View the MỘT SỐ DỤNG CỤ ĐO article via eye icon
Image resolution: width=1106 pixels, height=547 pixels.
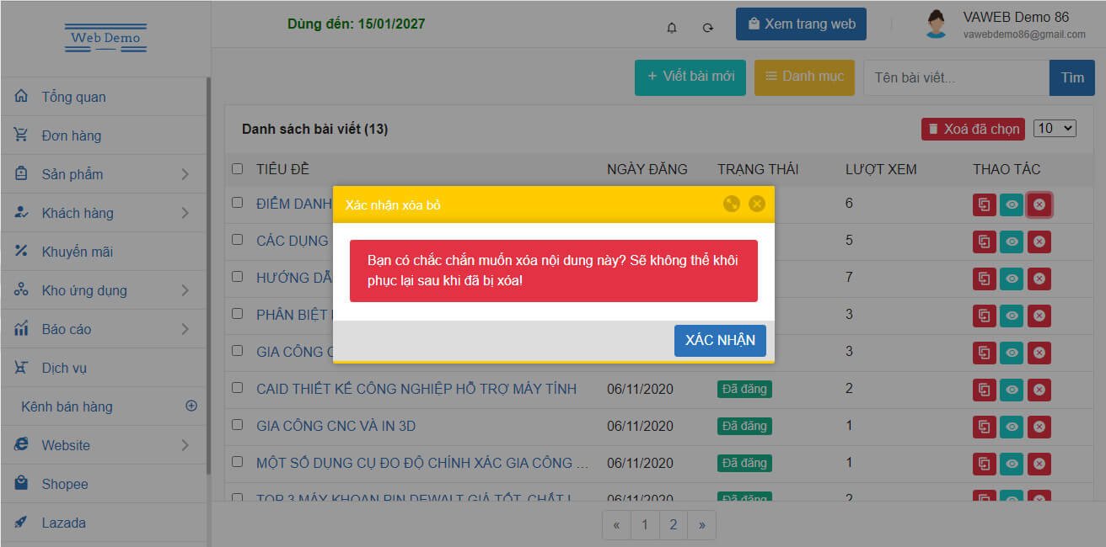[x=1012, y=464]
